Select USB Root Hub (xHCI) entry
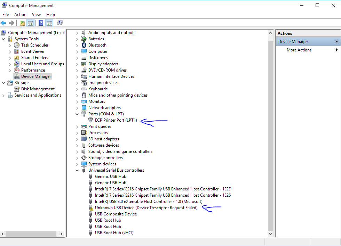 pyautogui.click(x=114, y=233)
